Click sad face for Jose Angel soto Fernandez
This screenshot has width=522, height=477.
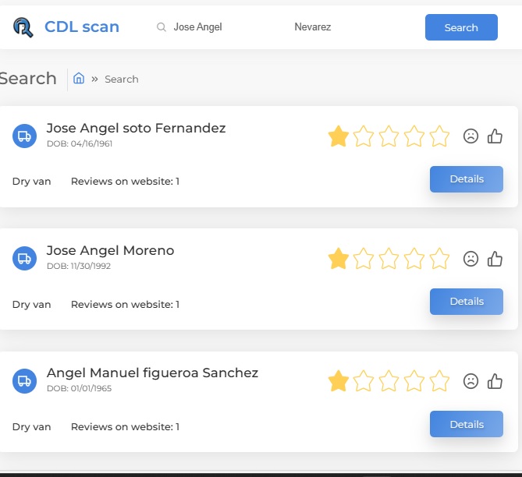[x=471, y=136]
